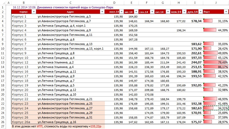Select column G header

pyautogui.click(x=162, y=3)
